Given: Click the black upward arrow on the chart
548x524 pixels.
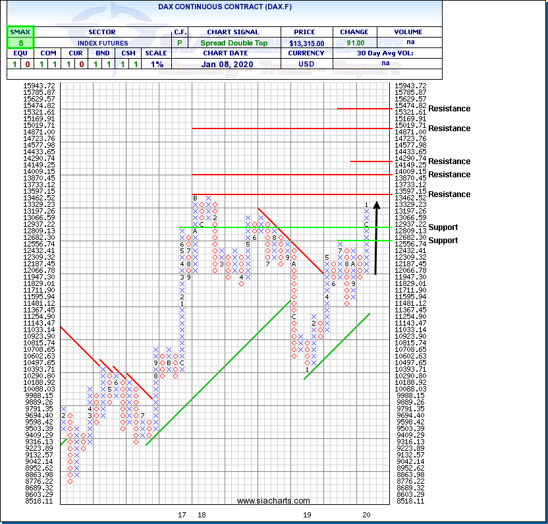Looking at the screenshot, I should coord(377,237).
